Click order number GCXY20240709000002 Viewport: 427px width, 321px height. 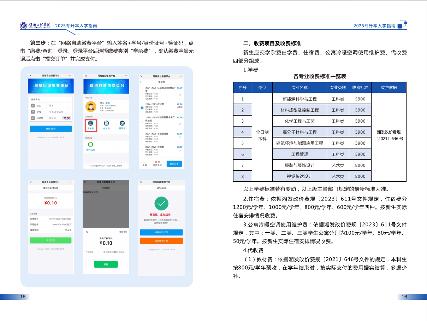pyautogui.click(x=60, y=219)
